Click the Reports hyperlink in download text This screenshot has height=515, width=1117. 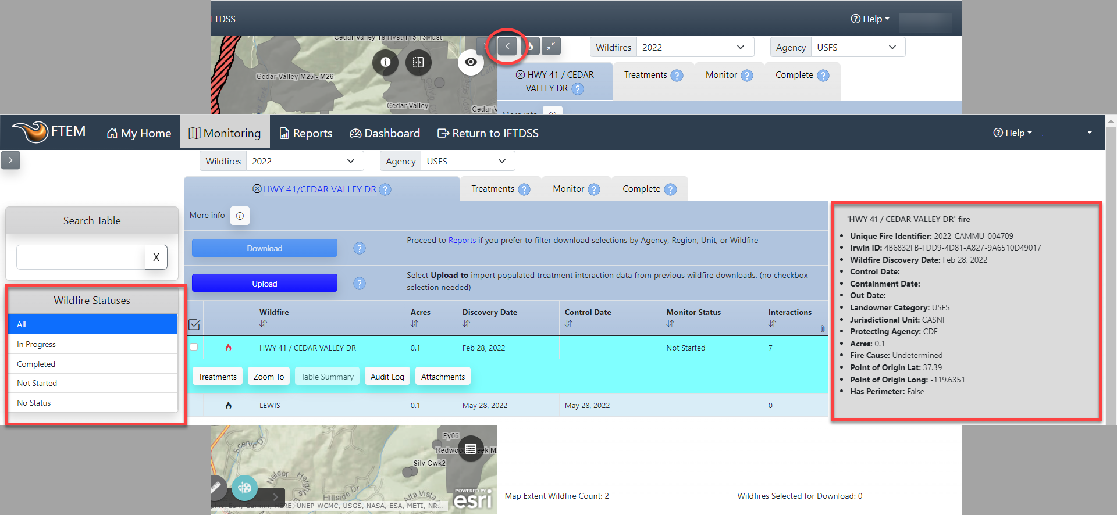click(462, 241)
